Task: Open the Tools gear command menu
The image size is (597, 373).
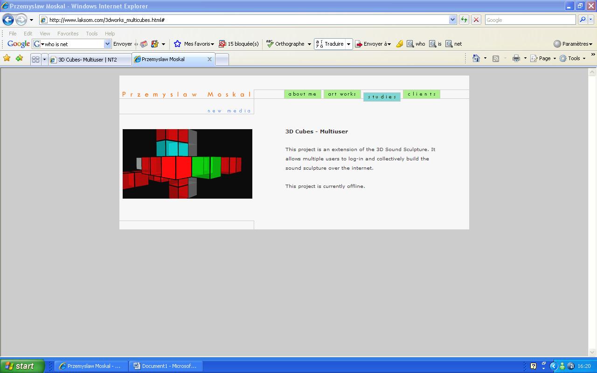Action: [572, 58]
